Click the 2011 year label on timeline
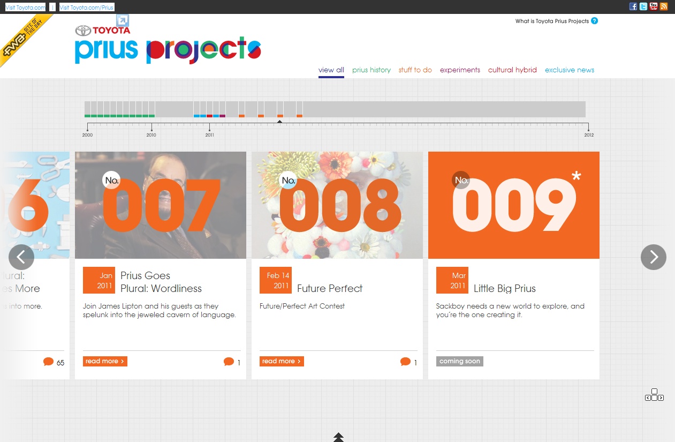The height and width of the screenshot is (442, 675). coord(209,135)
